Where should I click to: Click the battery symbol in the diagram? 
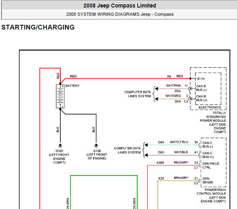coord(60,96)
